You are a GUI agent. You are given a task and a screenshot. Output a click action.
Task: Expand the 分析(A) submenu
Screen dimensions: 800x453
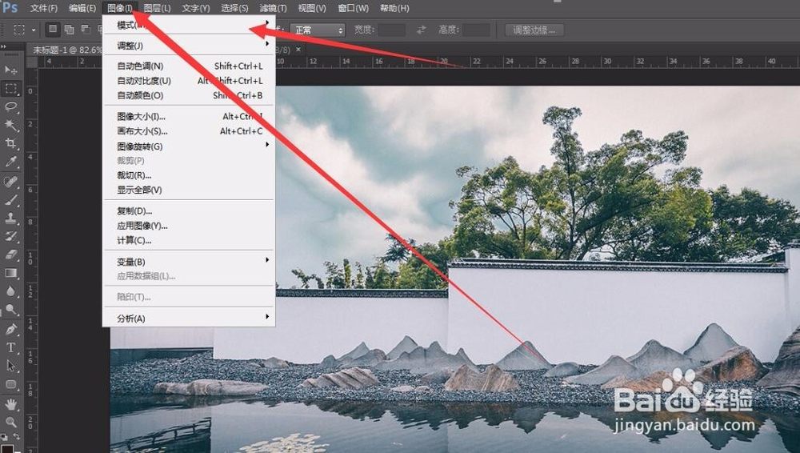click(x=189, y=319)
